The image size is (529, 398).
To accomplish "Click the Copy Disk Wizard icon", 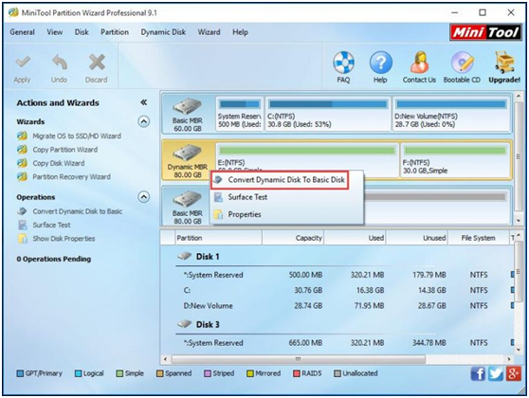I will point(22,163).
